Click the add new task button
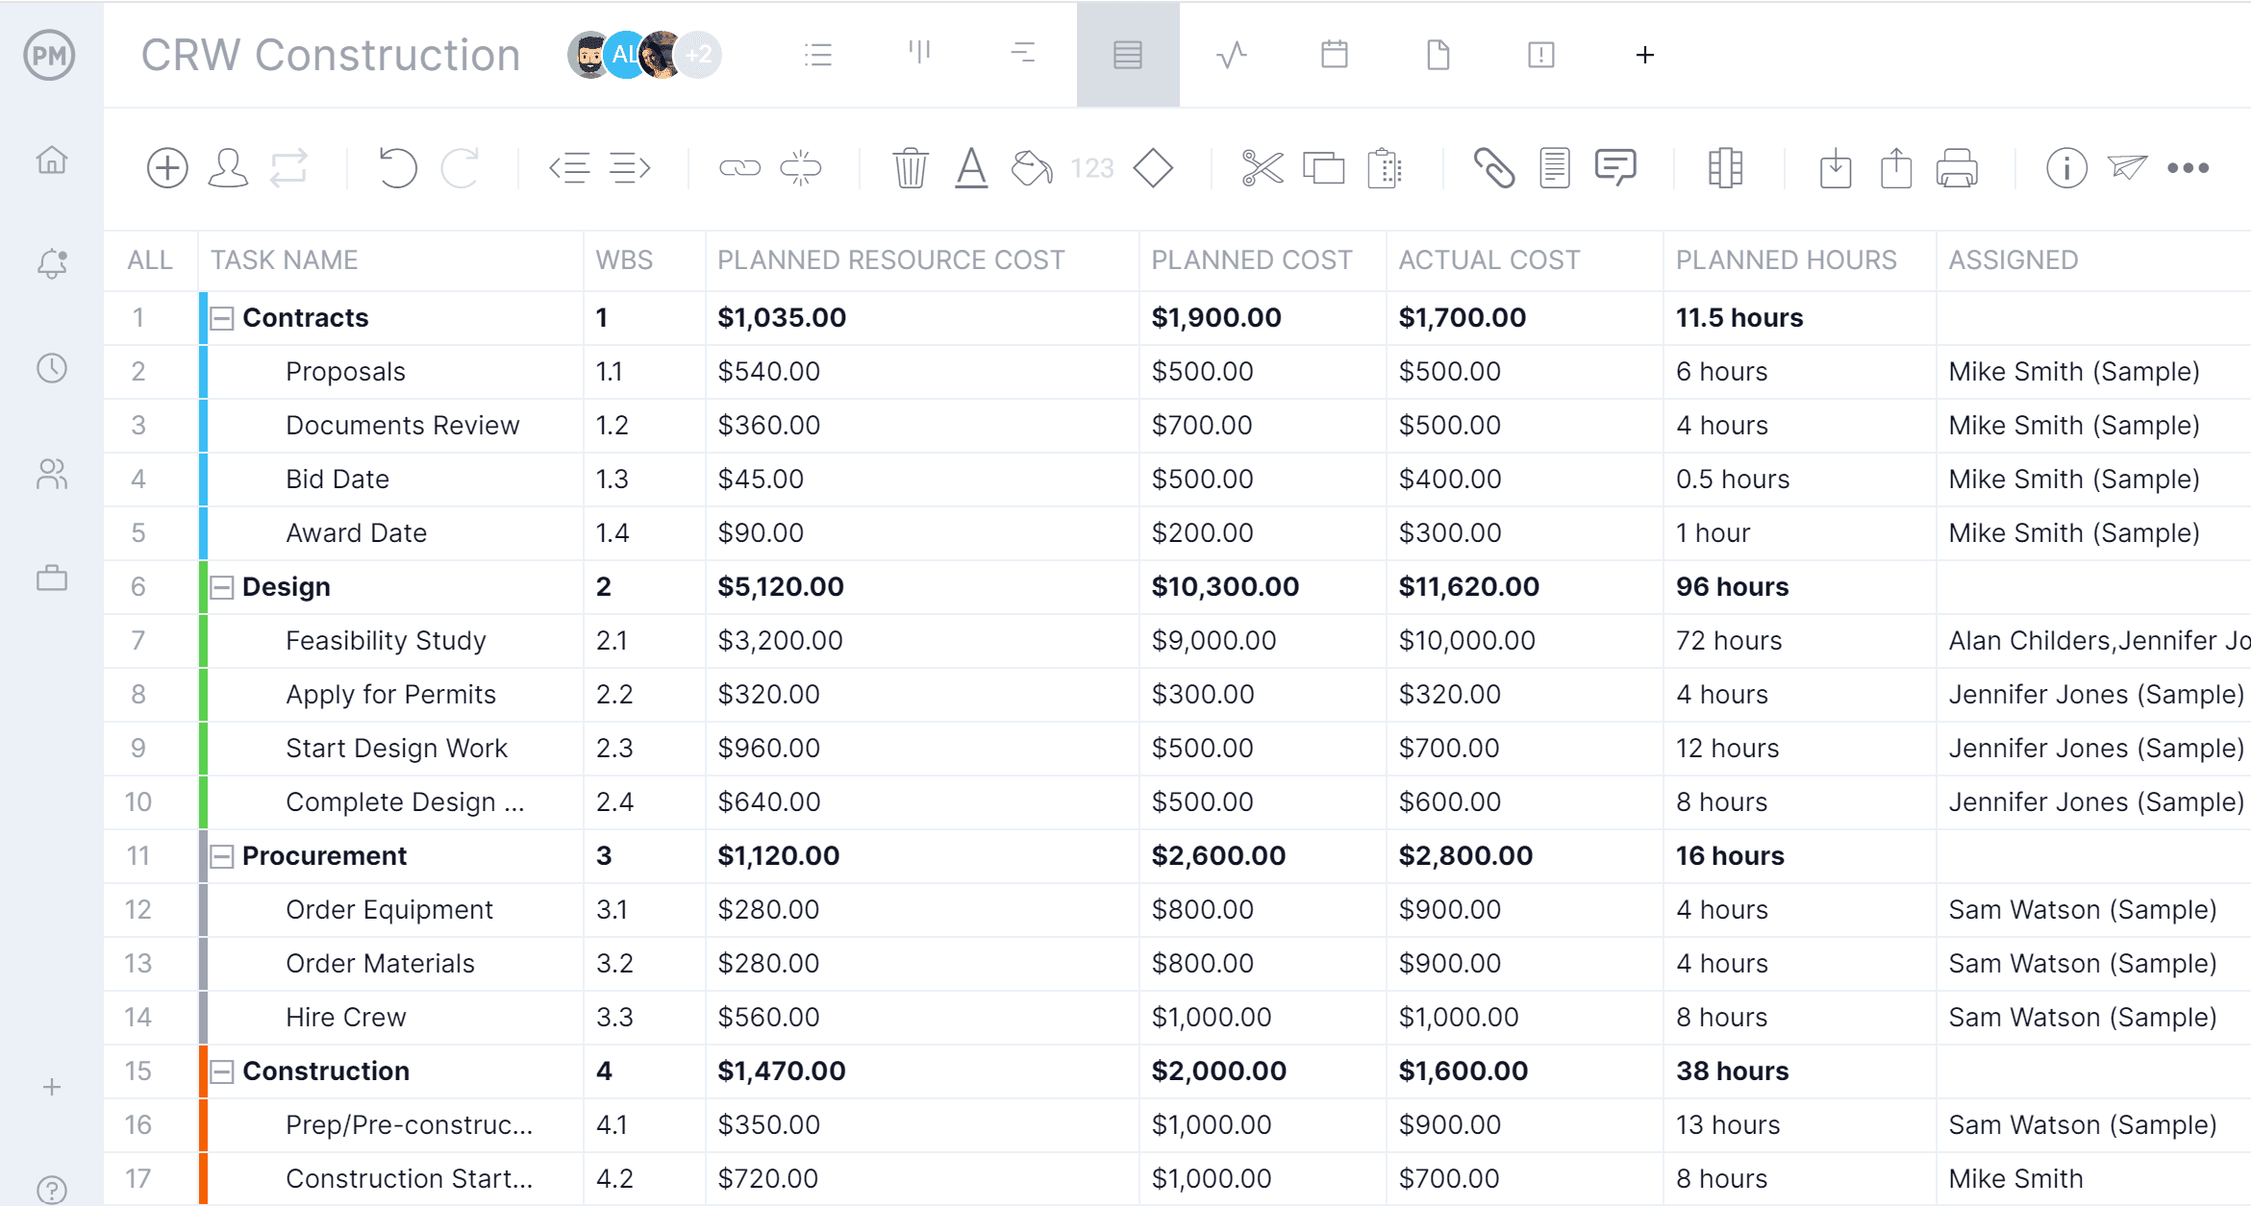The height and width of the screenshot is (1206, 2251). point(168,166)
